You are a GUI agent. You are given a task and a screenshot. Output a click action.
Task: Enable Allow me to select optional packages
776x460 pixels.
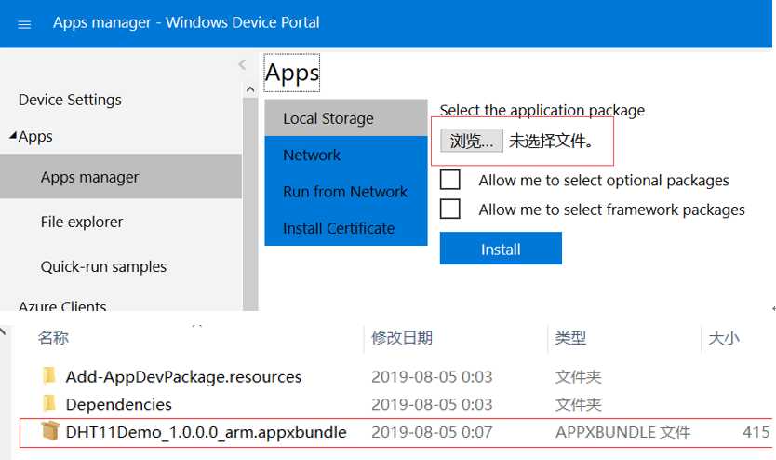(x=449, y=179)
